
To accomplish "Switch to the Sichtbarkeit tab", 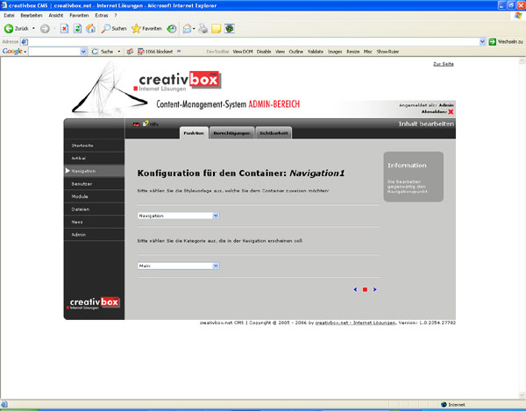I will (x=274, y=132).
